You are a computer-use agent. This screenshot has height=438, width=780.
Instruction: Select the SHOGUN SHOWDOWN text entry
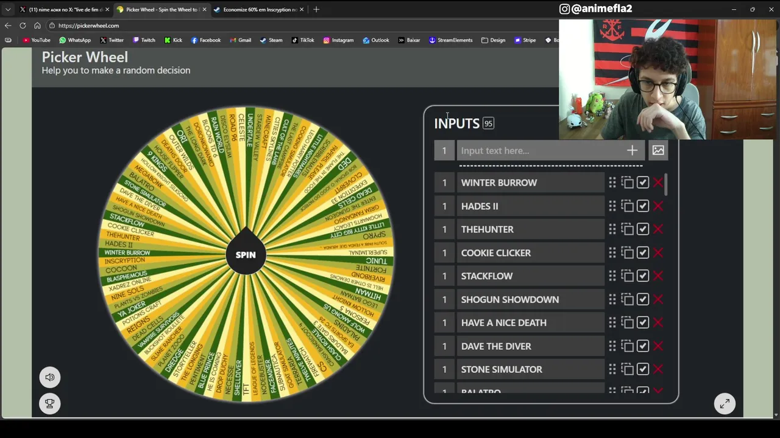531,299
